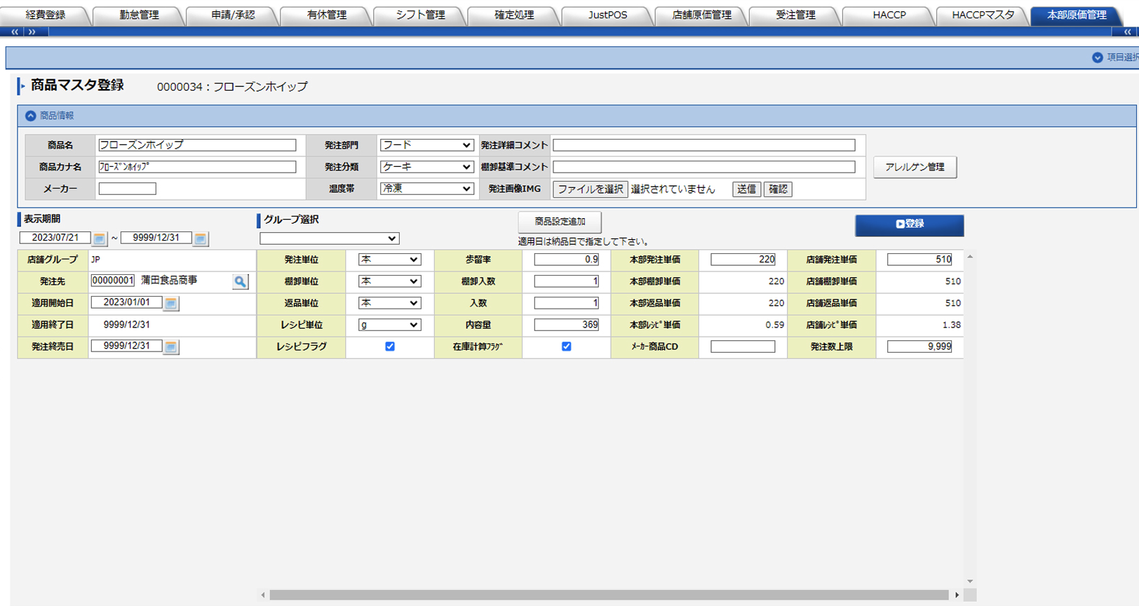The width and height of the screenshot is (1139, 606).
Task: Click 送信 button
Action: coord(747,189)
